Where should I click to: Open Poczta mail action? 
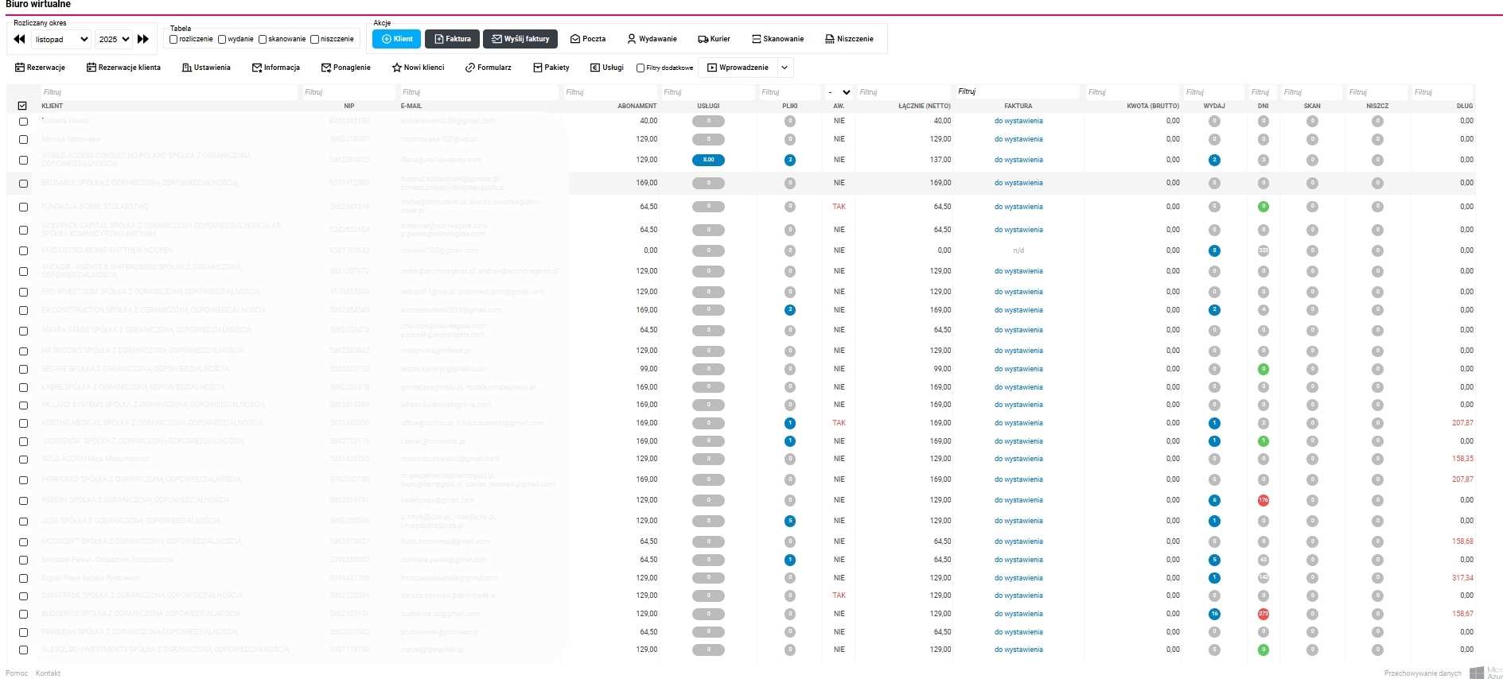[x=588, y=39]
